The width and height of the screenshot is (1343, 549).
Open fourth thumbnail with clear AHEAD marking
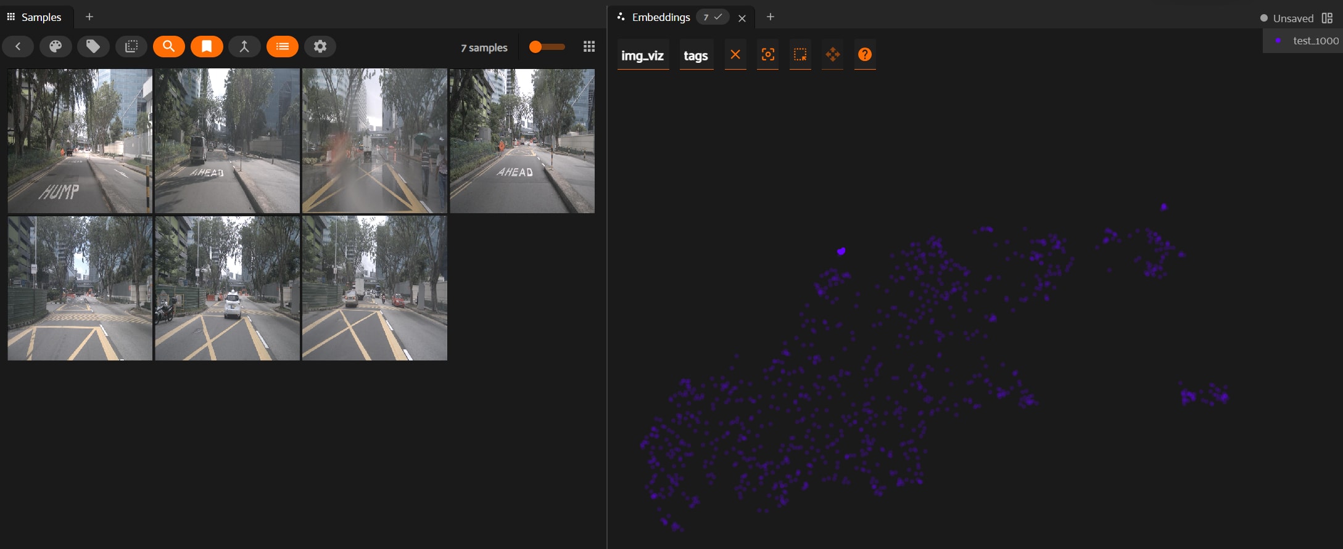point(522,141)
